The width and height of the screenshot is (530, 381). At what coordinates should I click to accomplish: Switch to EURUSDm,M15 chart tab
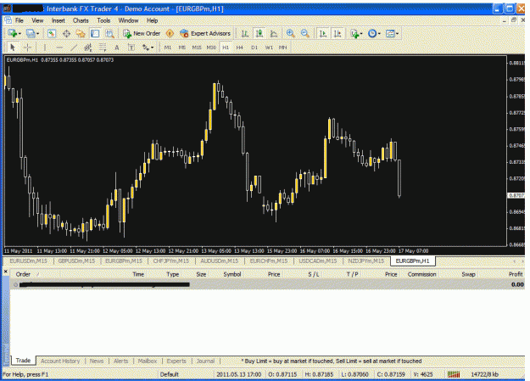click(x=28, y=261)
